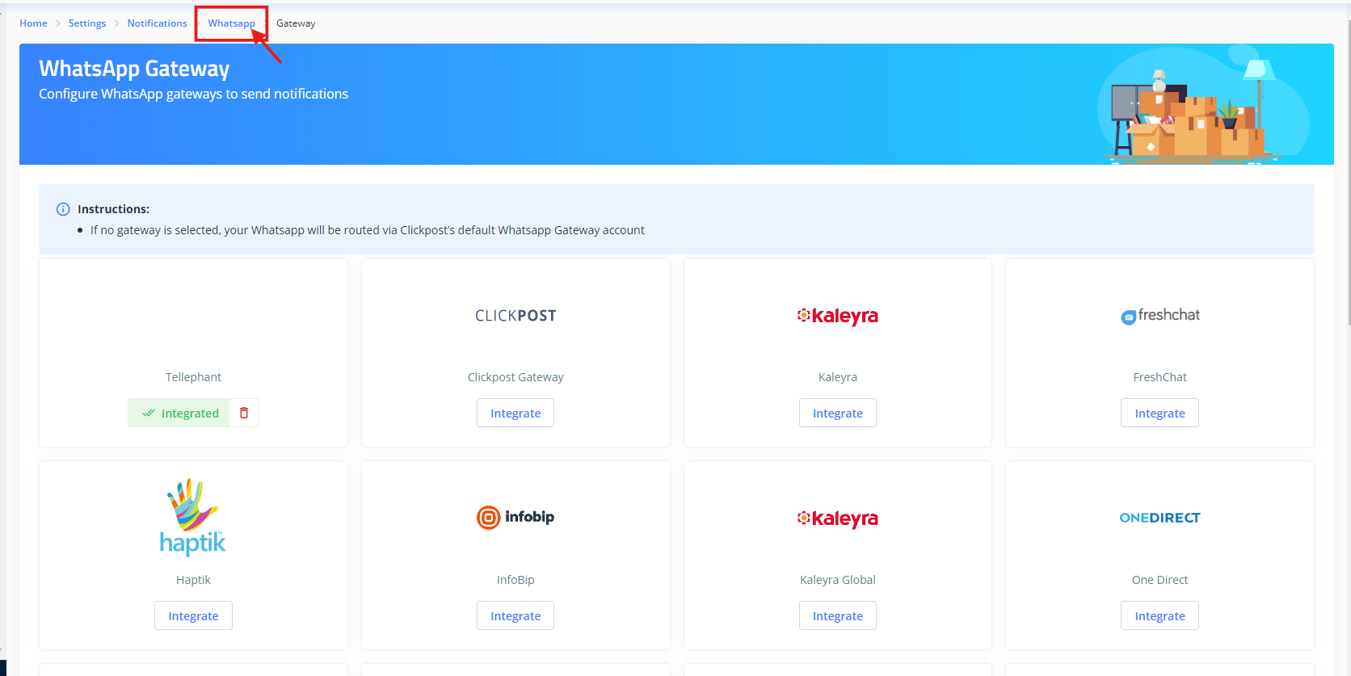Integrate the Clickpost Gateway
Screen dimensions: 1351x676
pyautogui.click(x=516, y=413)
